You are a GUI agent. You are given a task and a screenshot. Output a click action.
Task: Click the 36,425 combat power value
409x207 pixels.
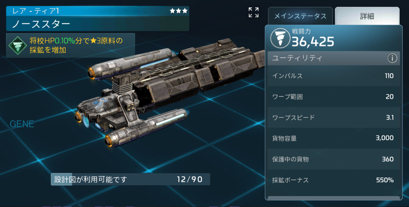pos(313,42)
